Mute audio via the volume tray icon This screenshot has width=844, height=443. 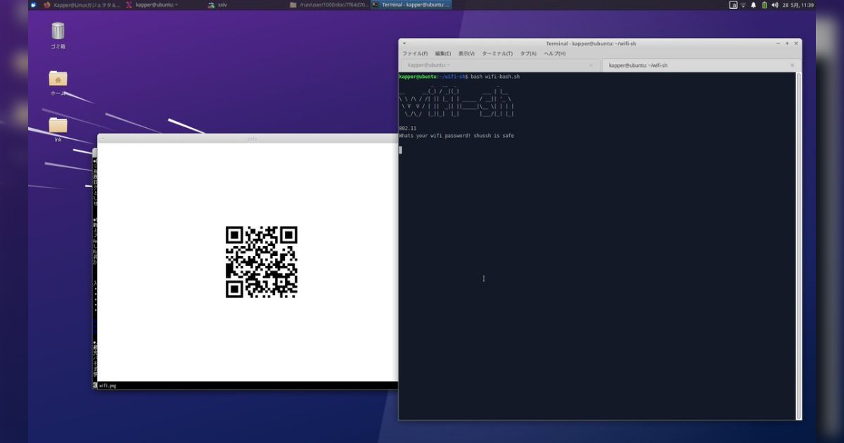[774, 5]
